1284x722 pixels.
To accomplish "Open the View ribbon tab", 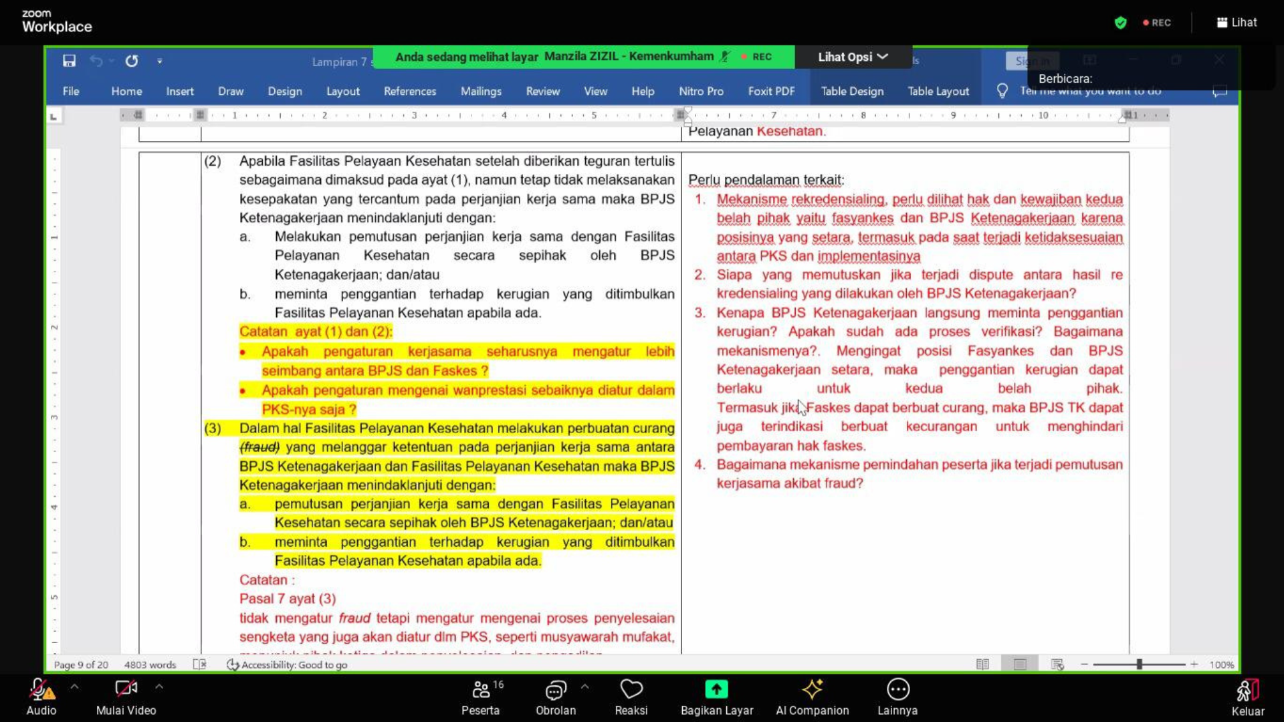I will pyautogui.click(x=595, y=91).
